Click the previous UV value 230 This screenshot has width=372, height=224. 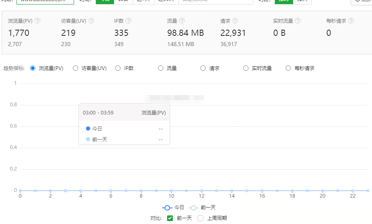point(66,44)
